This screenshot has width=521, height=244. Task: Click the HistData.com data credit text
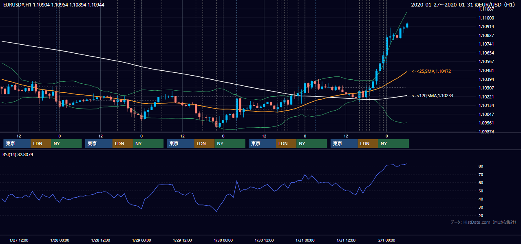tap(483, 222)
